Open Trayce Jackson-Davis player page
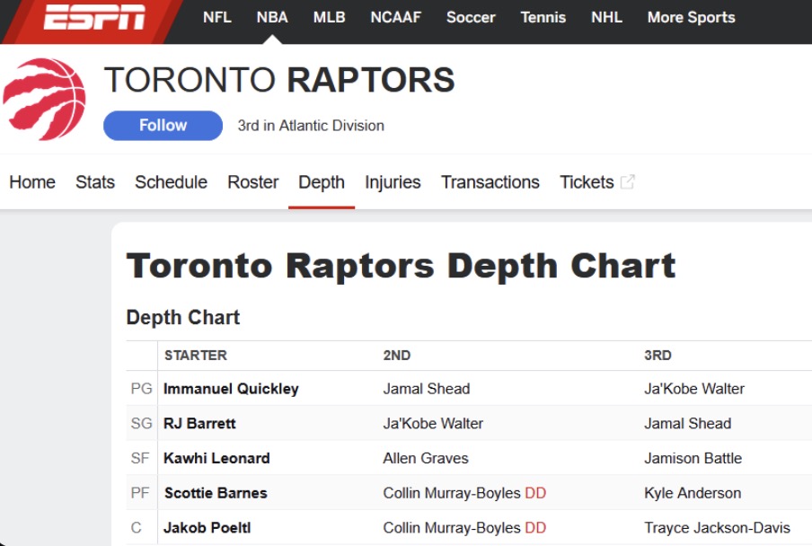Image resolution: width=812 pixels, height=546 pixels. coord(717,527)
